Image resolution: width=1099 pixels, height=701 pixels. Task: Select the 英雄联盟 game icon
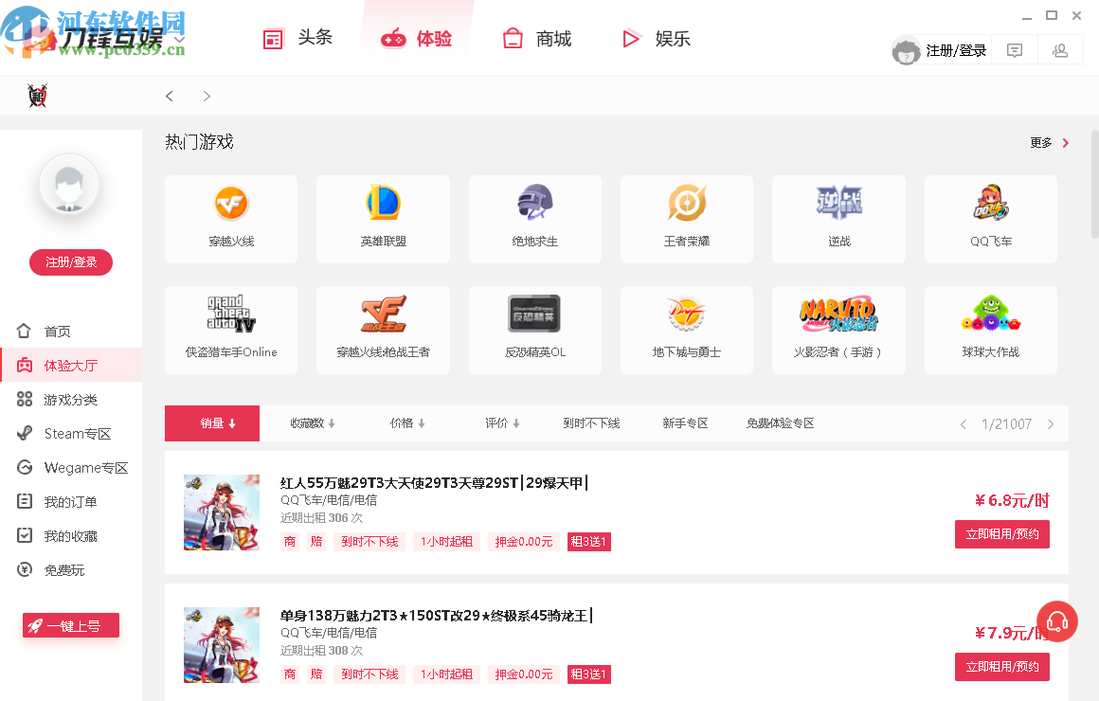(x=383, y=219)
